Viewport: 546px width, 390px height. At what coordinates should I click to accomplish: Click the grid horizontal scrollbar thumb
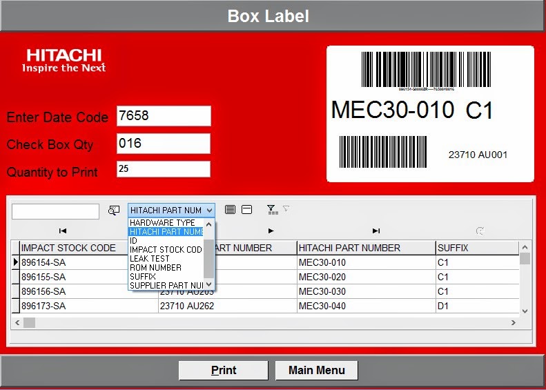click(x=29, y=323)
